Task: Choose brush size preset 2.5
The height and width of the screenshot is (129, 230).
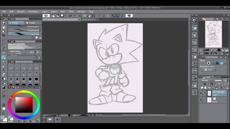Action: point(36,67)
